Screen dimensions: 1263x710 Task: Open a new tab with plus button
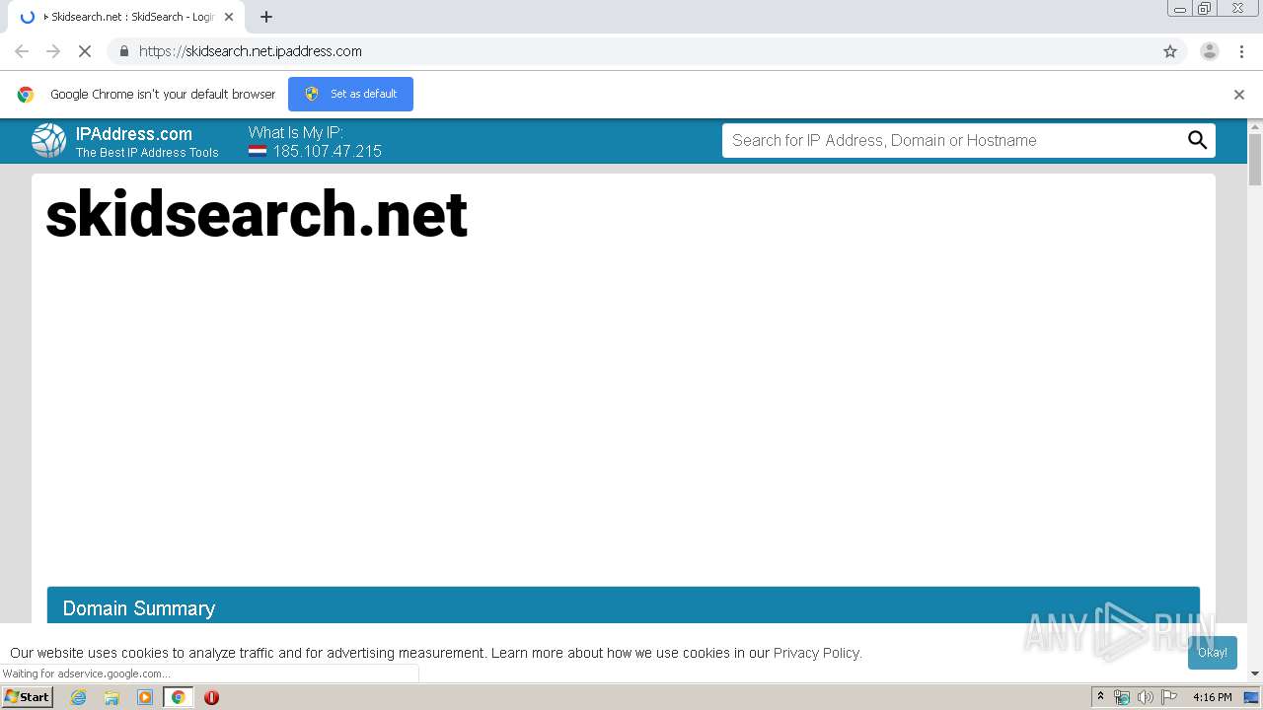tap(266, 17)
